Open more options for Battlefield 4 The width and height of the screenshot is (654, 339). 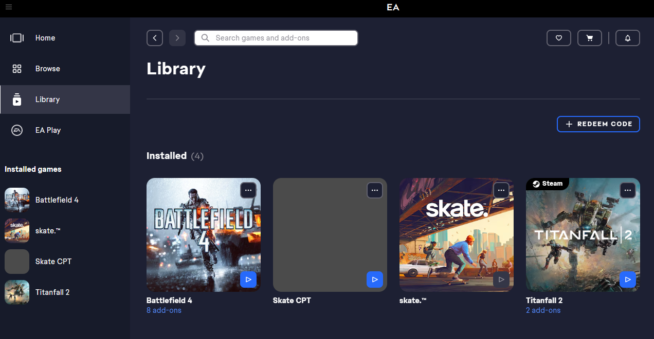click(x=248, y=190)
